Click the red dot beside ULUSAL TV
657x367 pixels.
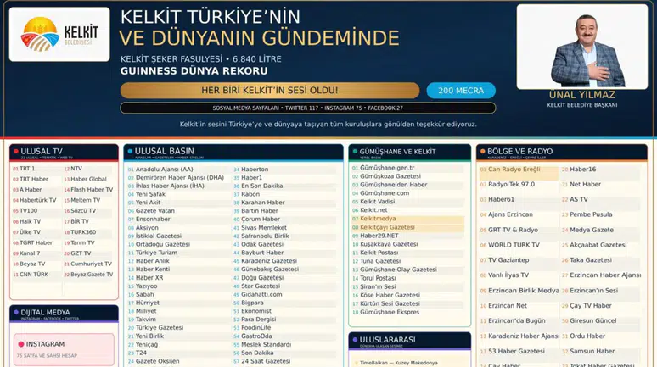pyautogui.click(x=16, y=152)
